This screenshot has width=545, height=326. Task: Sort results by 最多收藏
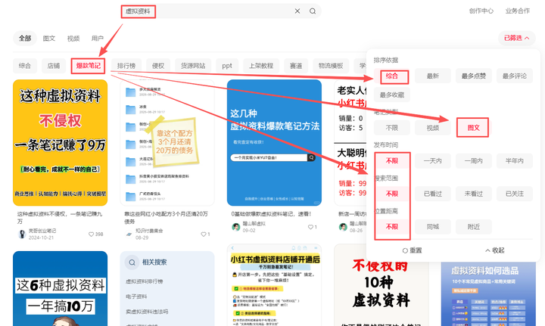point(392,95)
